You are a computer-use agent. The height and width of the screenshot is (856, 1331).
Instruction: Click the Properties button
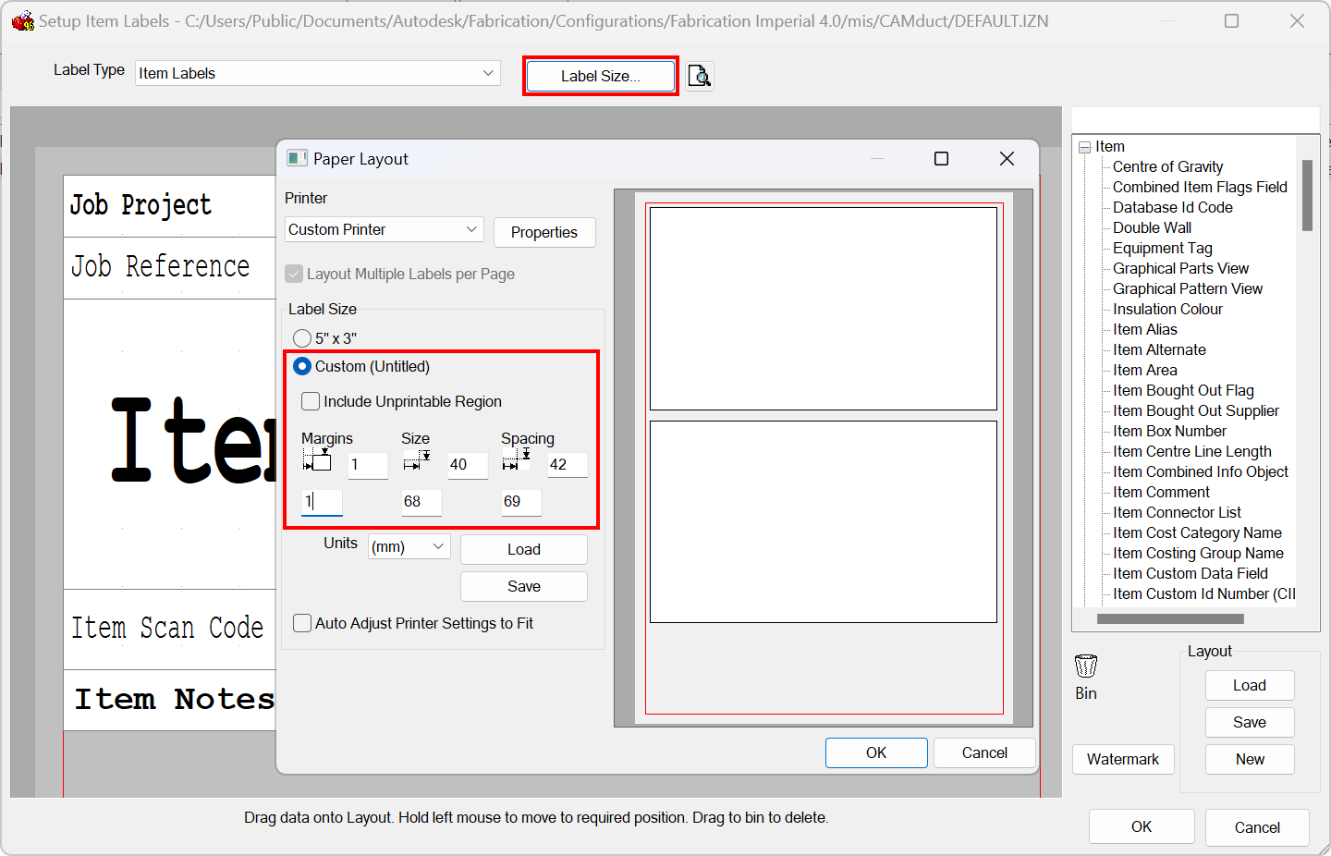pyautogui.click(x=544, y=232)
